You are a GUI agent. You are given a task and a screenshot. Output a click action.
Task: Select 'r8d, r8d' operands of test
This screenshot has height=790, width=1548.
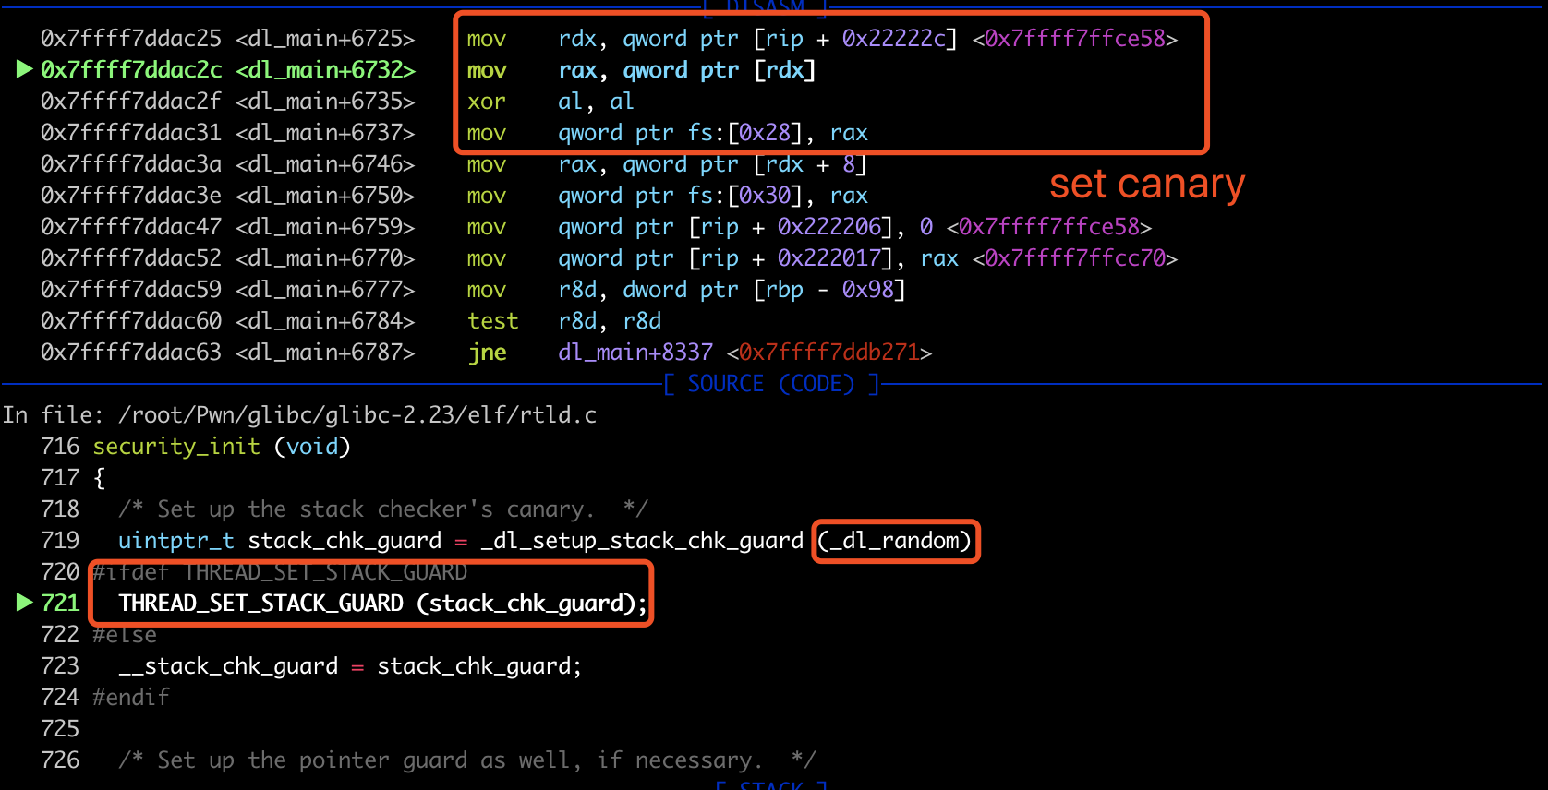click(610, 321)
